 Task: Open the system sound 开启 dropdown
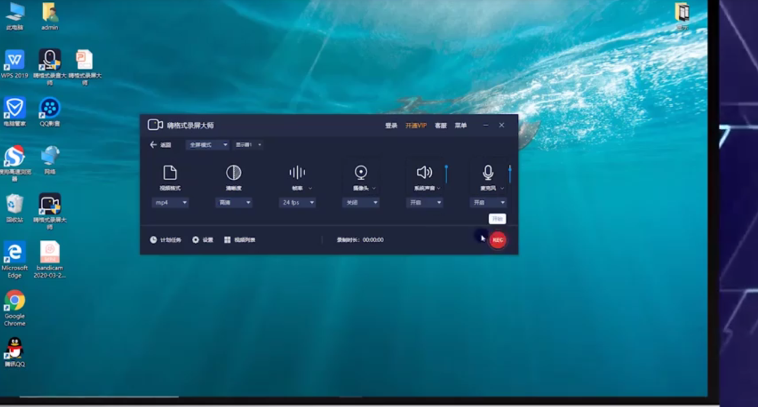[x=425, y=203]
